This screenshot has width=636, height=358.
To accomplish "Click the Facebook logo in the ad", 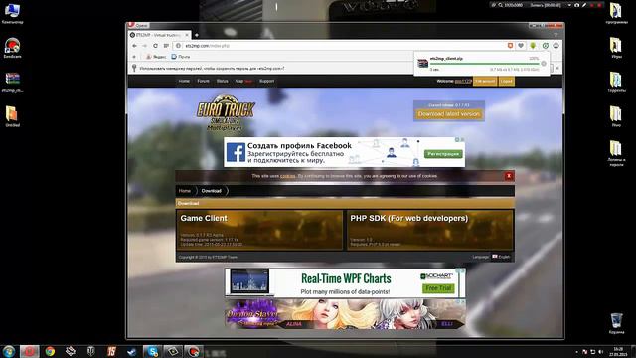I will tap(236, 152).
